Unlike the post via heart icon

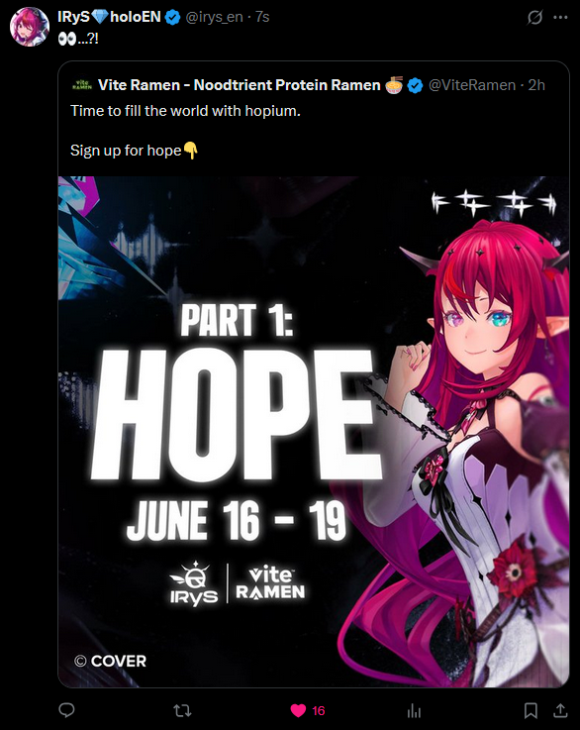[x=298, y=710]
